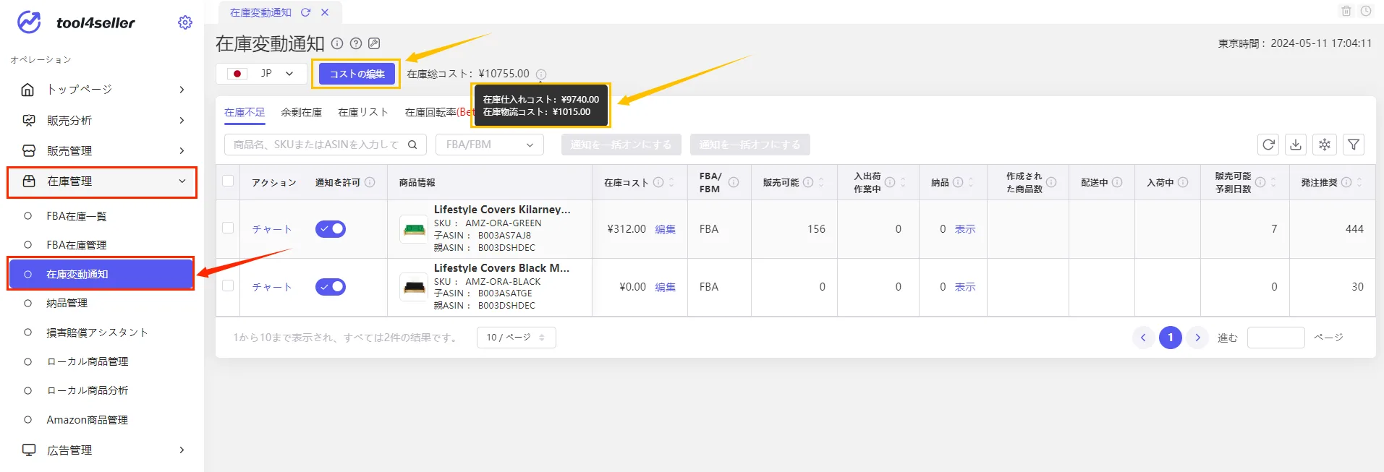Click 編集 next to ¥0.00

click(665, 287)
